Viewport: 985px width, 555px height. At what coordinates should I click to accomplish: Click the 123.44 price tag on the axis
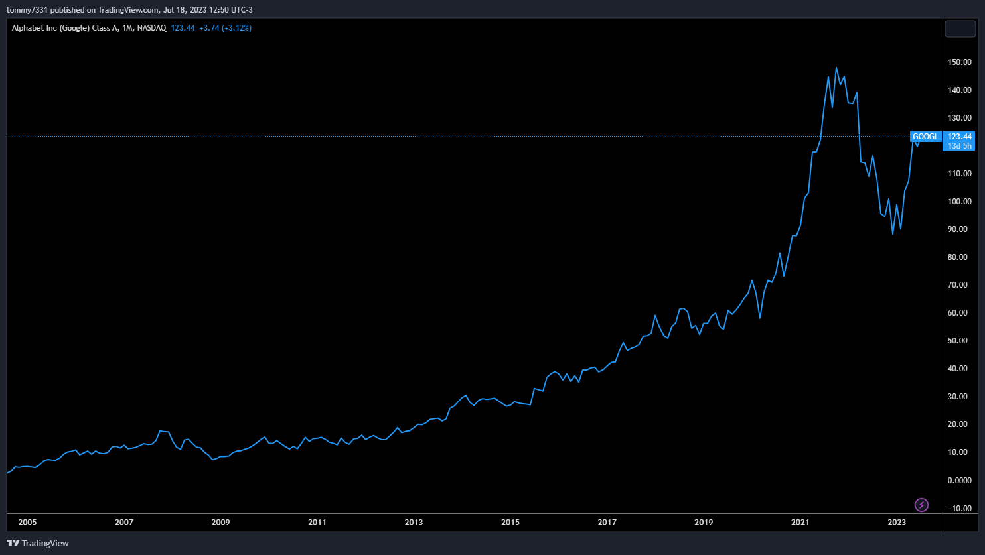pyautogui.click(x=960, y=137)
